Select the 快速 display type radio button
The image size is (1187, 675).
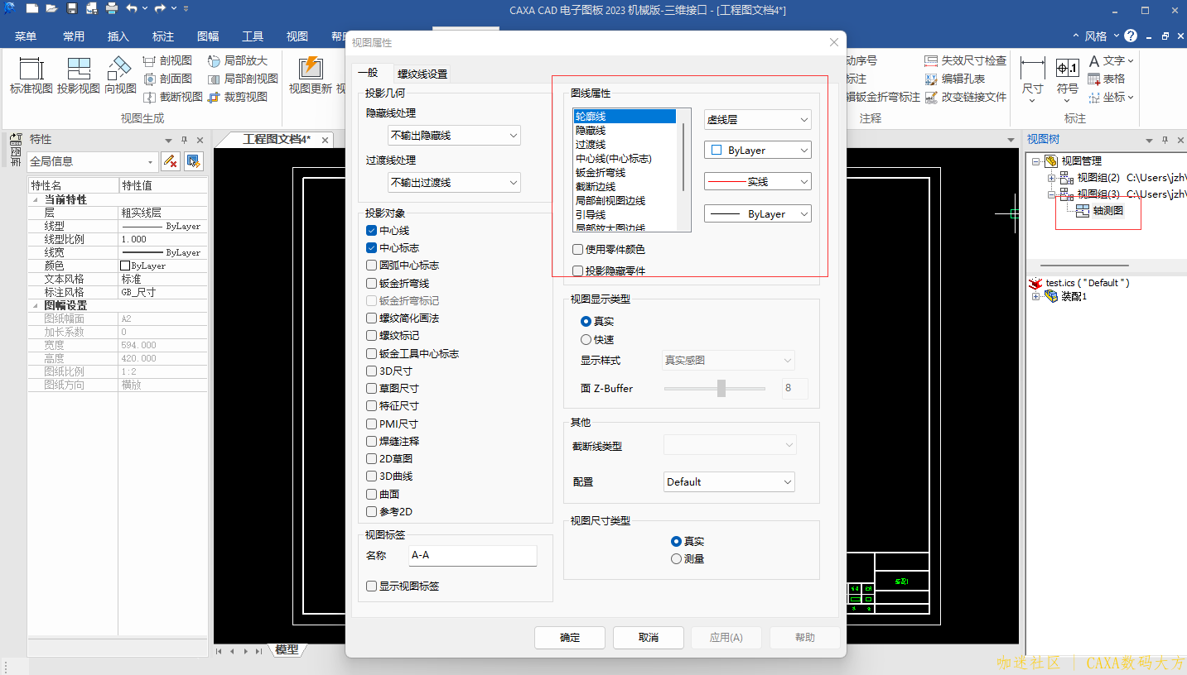coord(586,339)
